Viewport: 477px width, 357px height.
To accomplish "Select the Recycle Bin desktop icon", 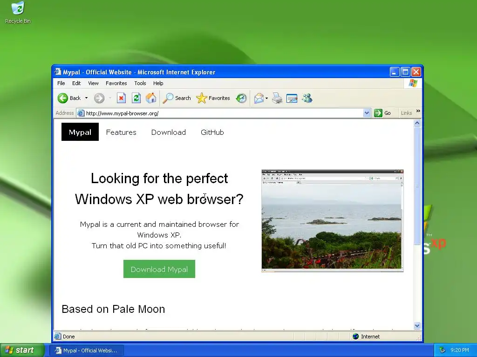I will coord(18,13).
